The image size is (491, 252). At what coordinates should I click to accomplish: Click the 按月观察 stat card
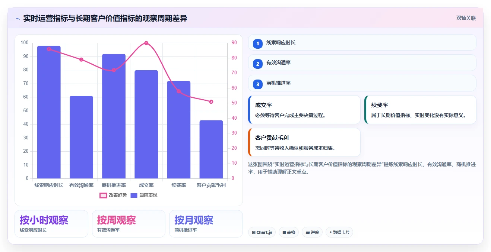[206, 224]
